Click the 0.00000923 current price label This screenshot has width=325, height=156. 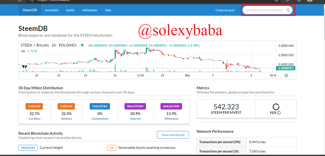286,68
